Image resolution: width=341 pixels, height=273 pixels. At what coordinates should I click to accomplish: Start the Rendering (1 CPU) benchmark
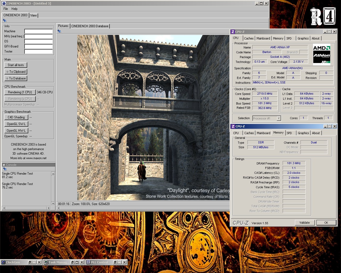(x=20, y=92)
